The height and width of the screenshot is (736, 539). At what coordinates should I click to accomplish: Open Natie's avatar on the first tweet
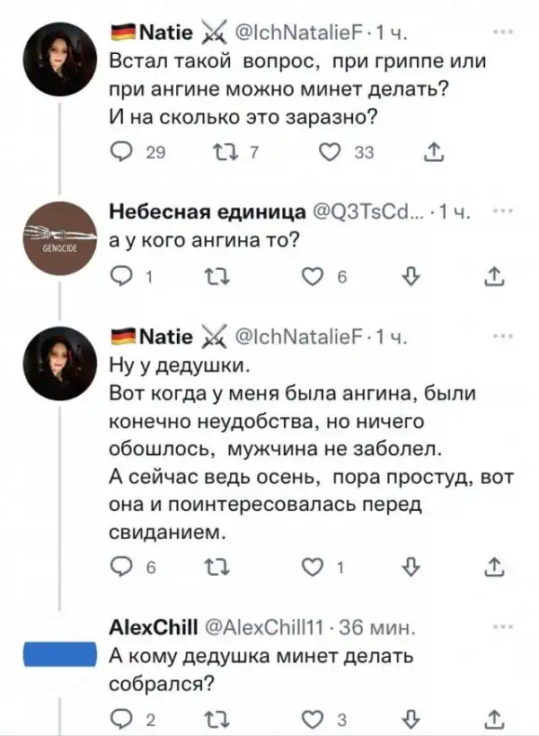59,59
